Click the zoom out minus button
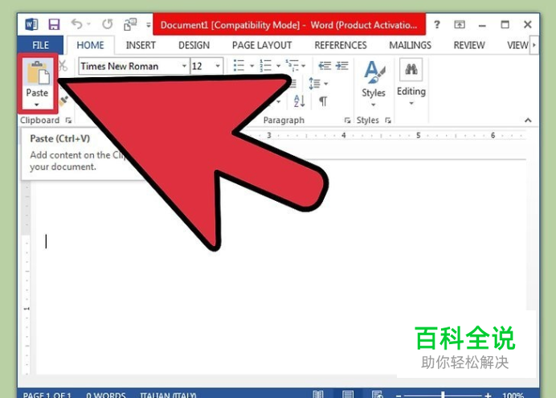 tap(399, 395)
